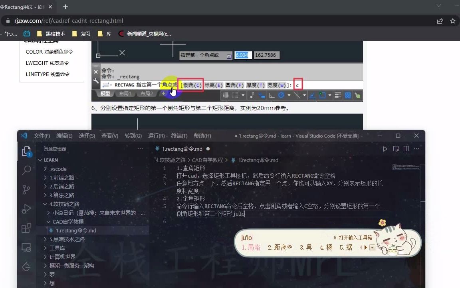Viewport: 460px width, 288px height.
Task: Toggle object snap in CAD status bar
Action: (x=297, y=95)
